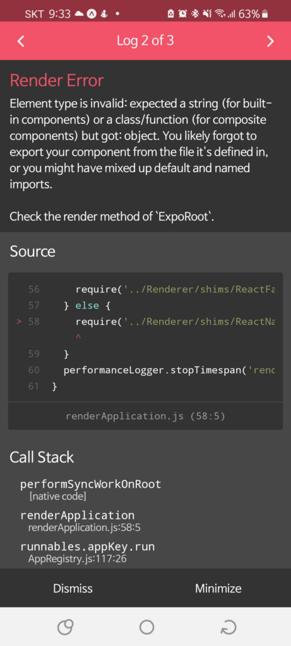Tap highlighted line 58 in source code

click(x=145, y=321)
